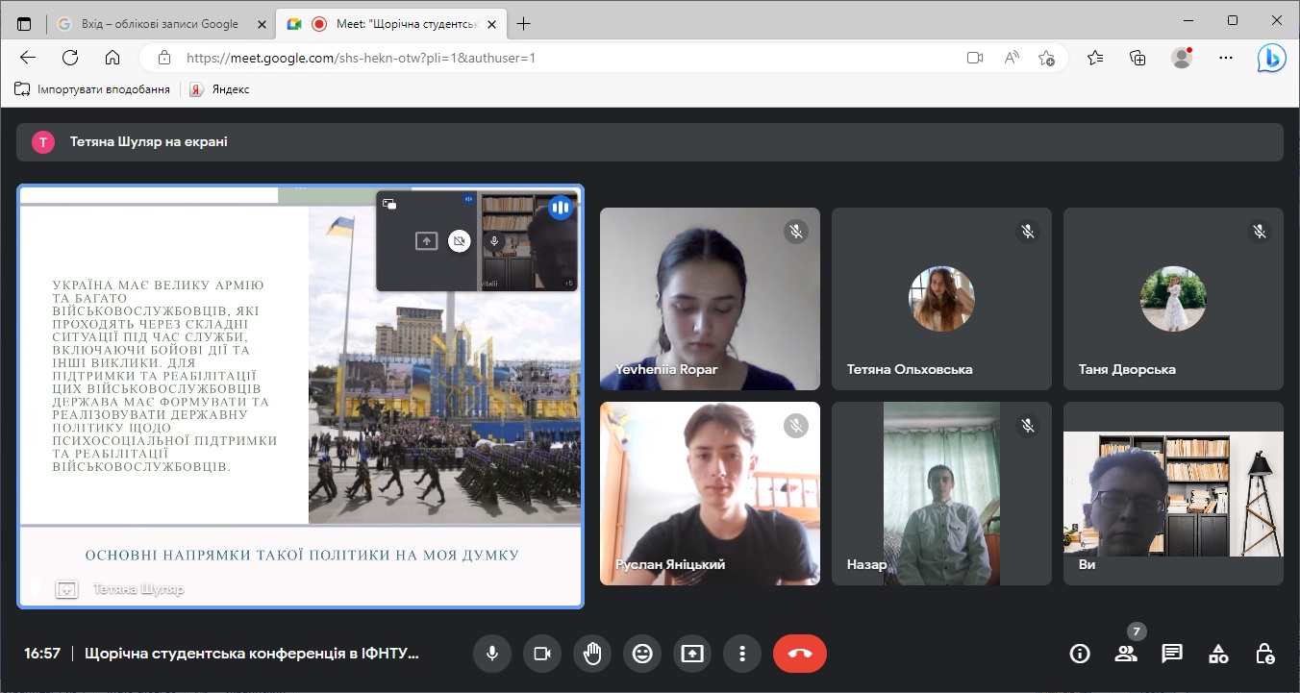This screenshot has width=1300, height=693.
Task: Open host controls lock icon
Action: (x=1265, y=654)
